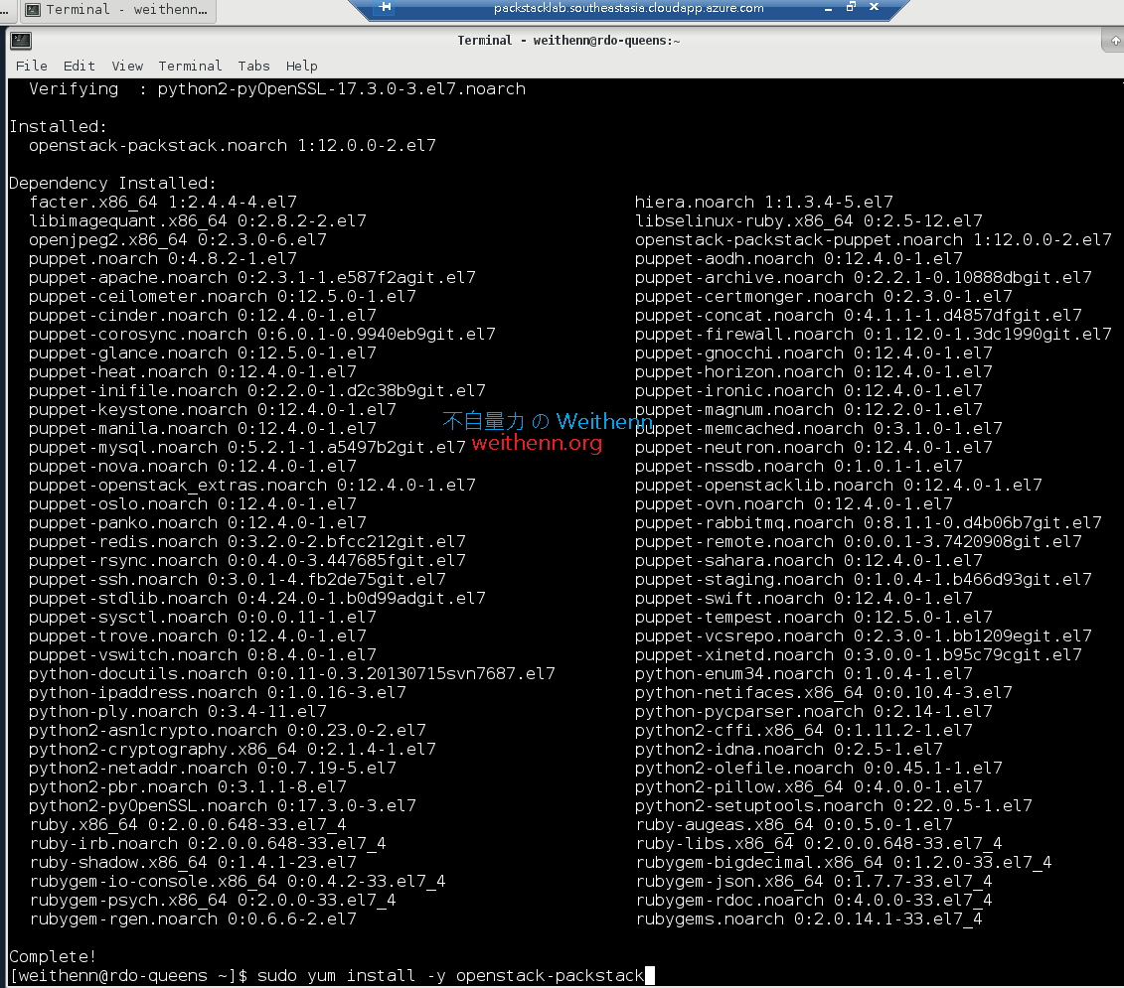This screenshot has height=988, width=1124.
Task: Click the 'puppet-neutron.noarch' package line
Action: tap(814, 448)
